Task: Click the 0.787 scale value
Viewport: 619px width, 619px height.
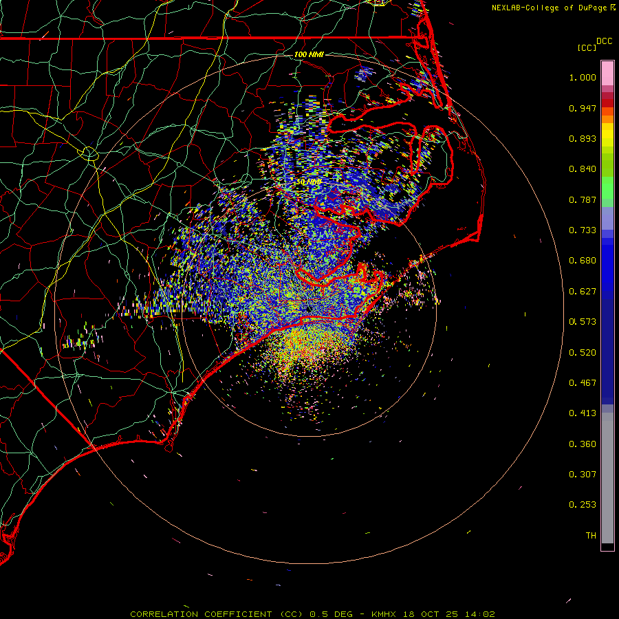Action: 583,199
